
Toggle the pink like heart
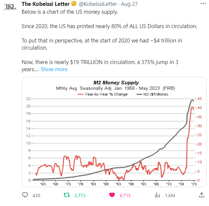[112, 195]
